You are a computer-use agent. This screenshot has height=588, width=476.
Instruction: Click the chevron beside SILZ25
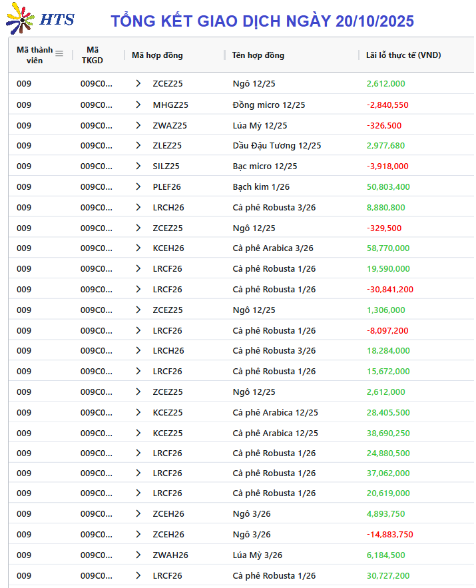(x=138, y=166)
